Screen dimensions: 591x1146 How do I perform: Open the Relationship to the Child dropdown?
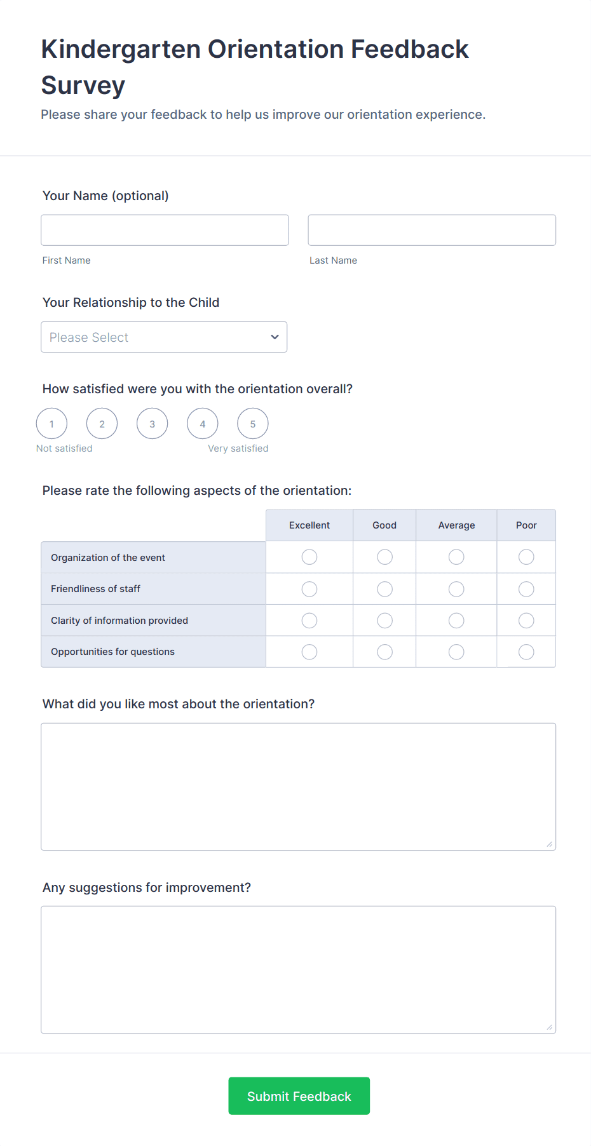pos(164,337)
